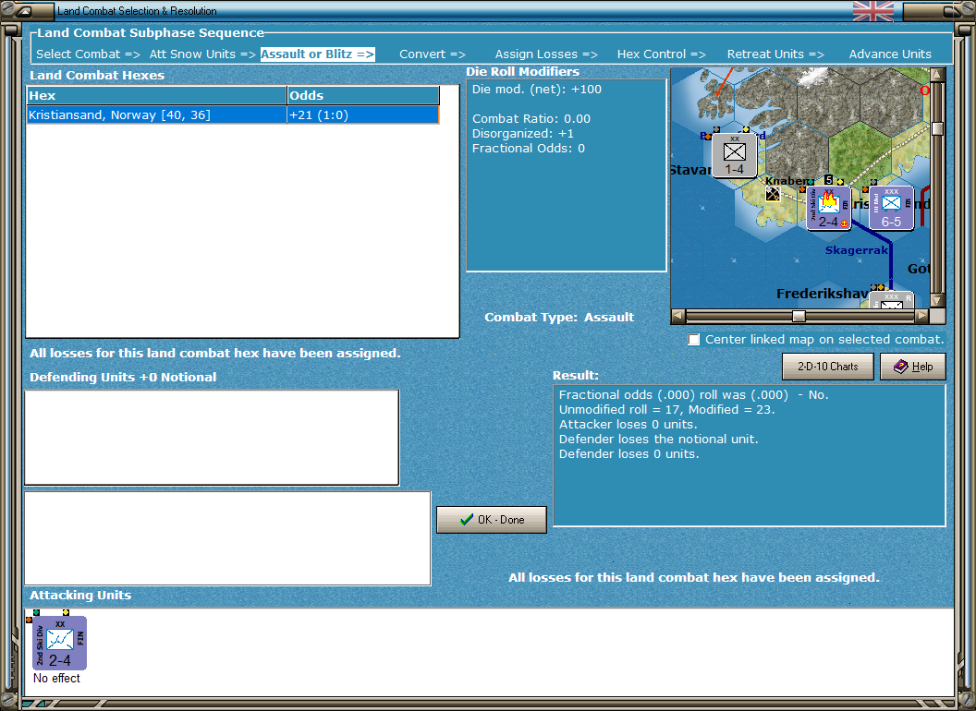
Task: Click the Hex Control subphase step
Action: click(x=661, y=54)
